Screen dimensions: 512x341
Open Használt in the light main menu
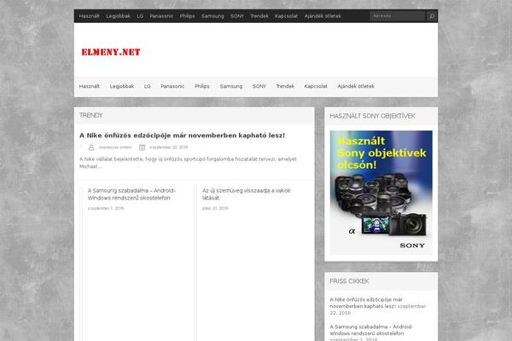[89, 86]
